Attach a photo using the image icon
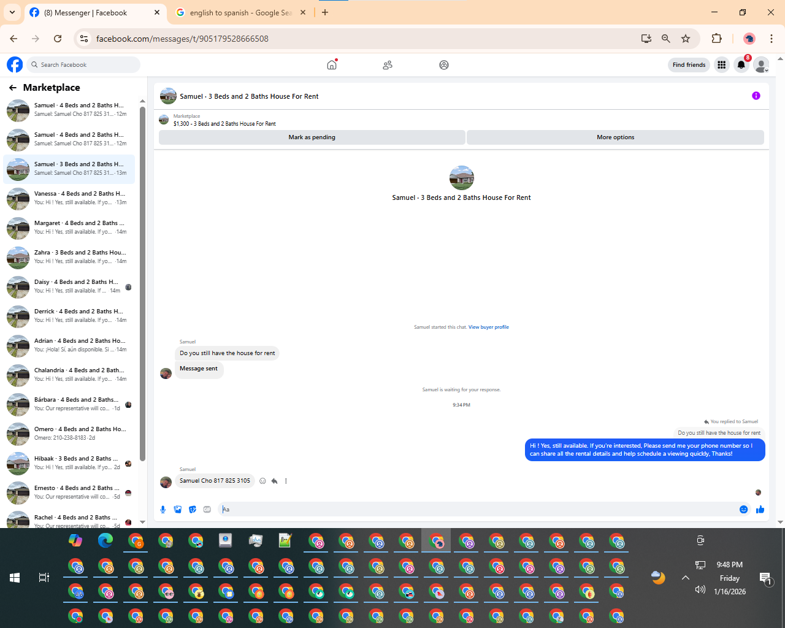Image resolution: width=785 pixels, height=628 pixels. (178, 509)
